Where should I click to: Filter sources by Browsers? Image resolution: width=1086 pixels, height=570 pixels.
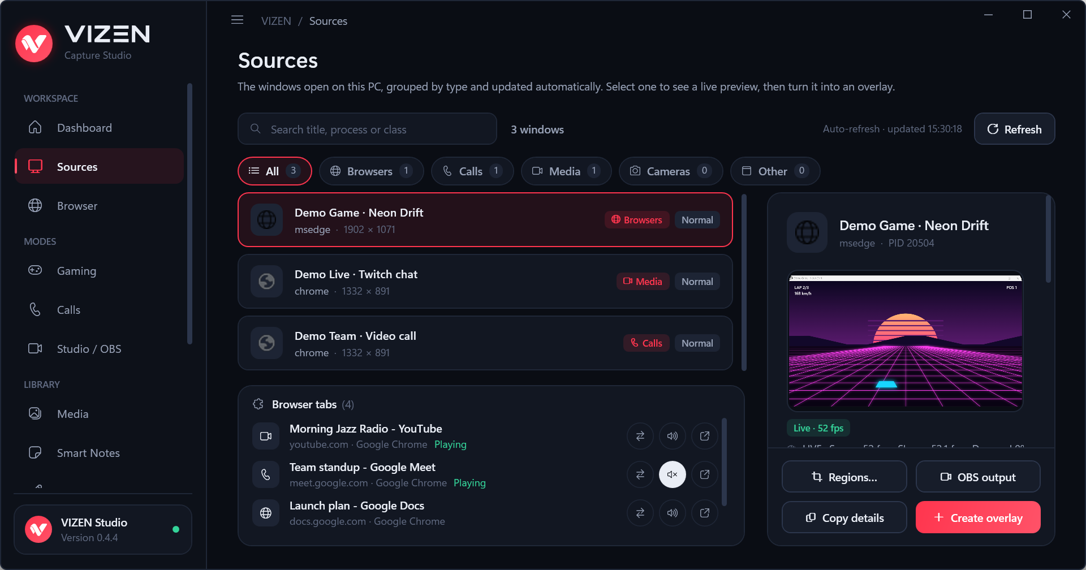(x=372, y=171)
